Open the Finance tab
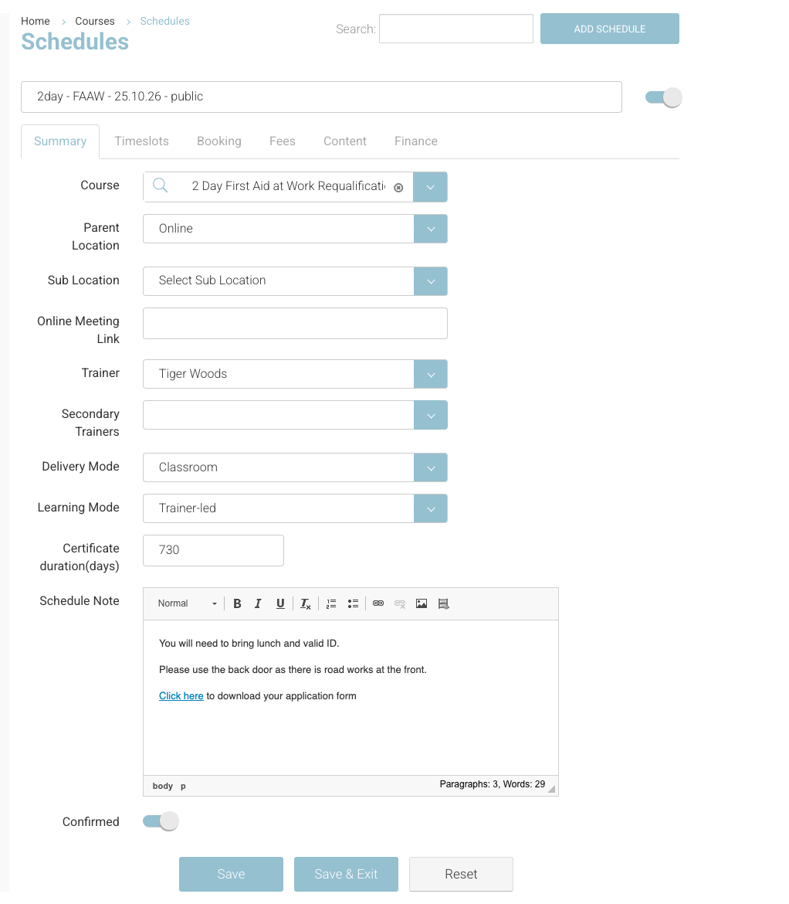 point(415,141)
